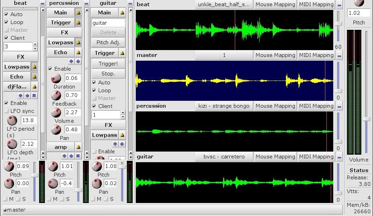
Task: Open sample selector 'kizi - strange bongo'
Action: [x=224, y=106]
